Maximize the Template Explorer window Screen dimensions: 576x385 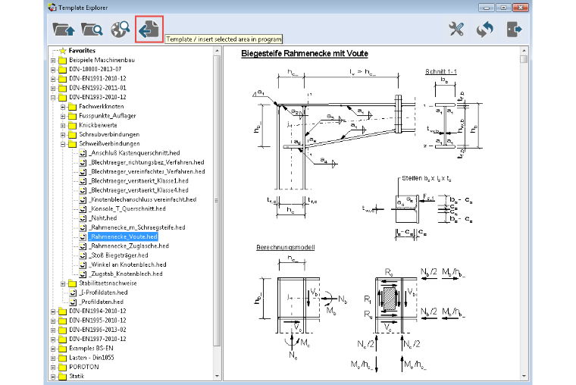tap(503, 8)
